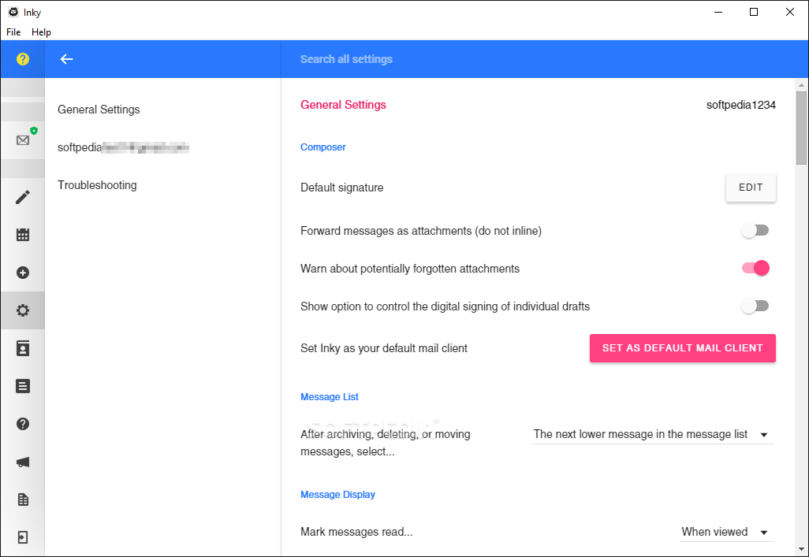Viewport: 809px width, 557px height.
Task: Click the back arrow in blue header
Action: 67,59
